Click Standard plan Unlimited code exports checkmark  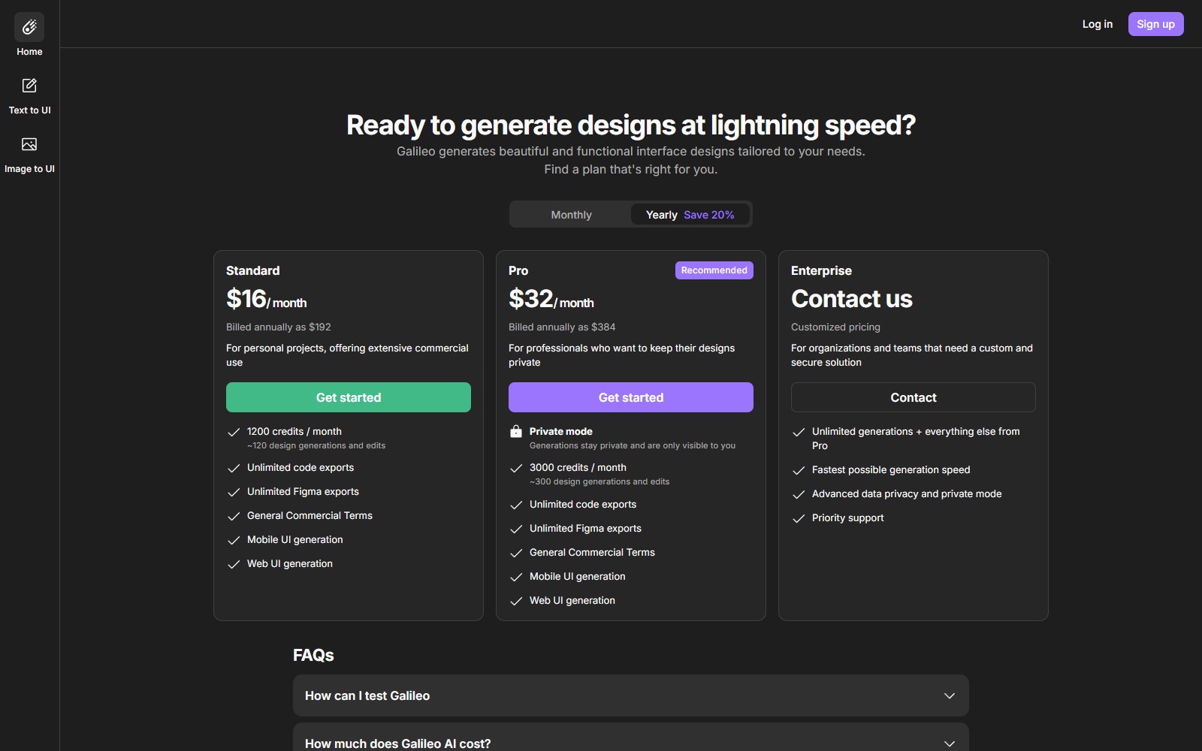(x=234, y=469)
